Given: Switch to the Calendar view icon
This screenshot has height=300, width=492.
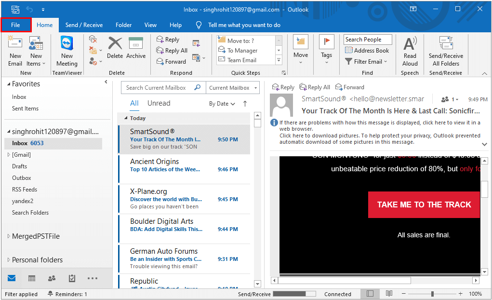Looking at the screenshot, I should click(31, 278).
